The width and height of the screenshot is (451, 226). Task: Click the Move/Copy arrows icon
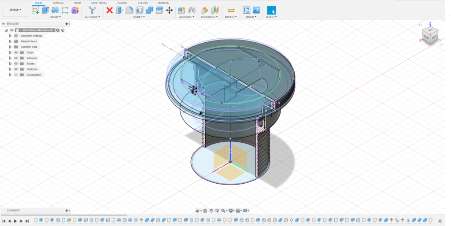click(169, 10)
